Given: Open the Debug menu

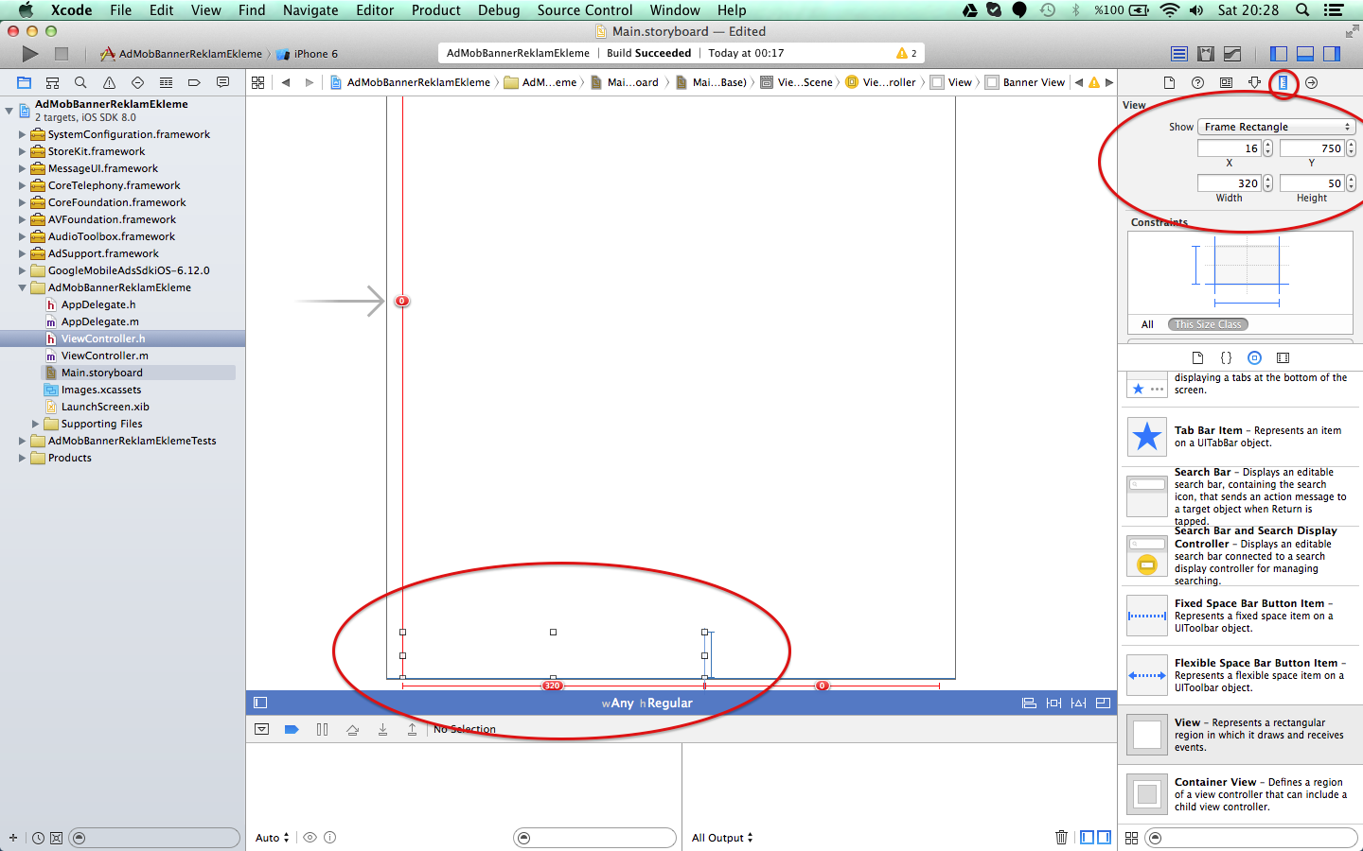Looking at the screenshot, I should 499,10.
